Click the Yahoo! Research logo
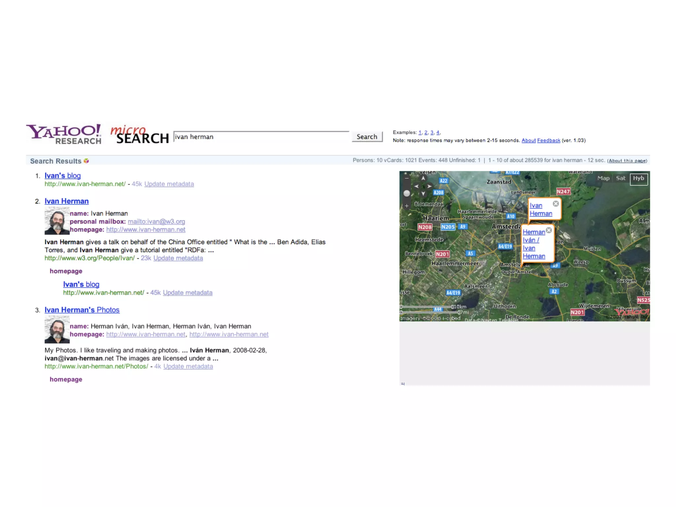 [x=64, y=134]
